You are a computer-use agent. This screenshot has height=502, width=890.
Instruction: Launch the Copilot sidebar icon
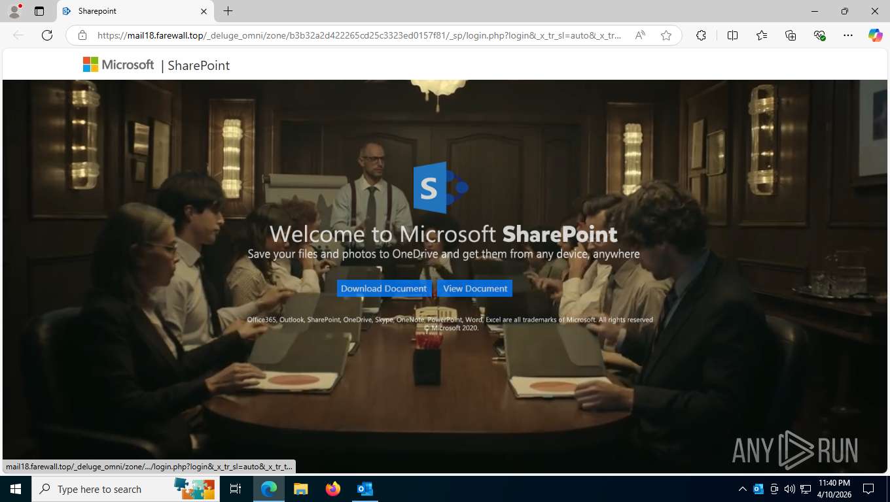tap(876, 35)
